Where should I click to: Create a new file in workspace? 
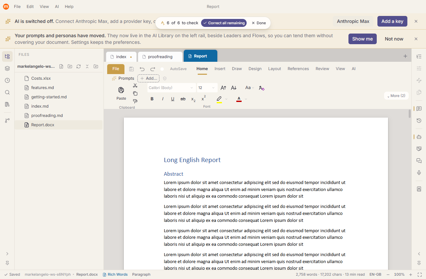coord(61,66)
